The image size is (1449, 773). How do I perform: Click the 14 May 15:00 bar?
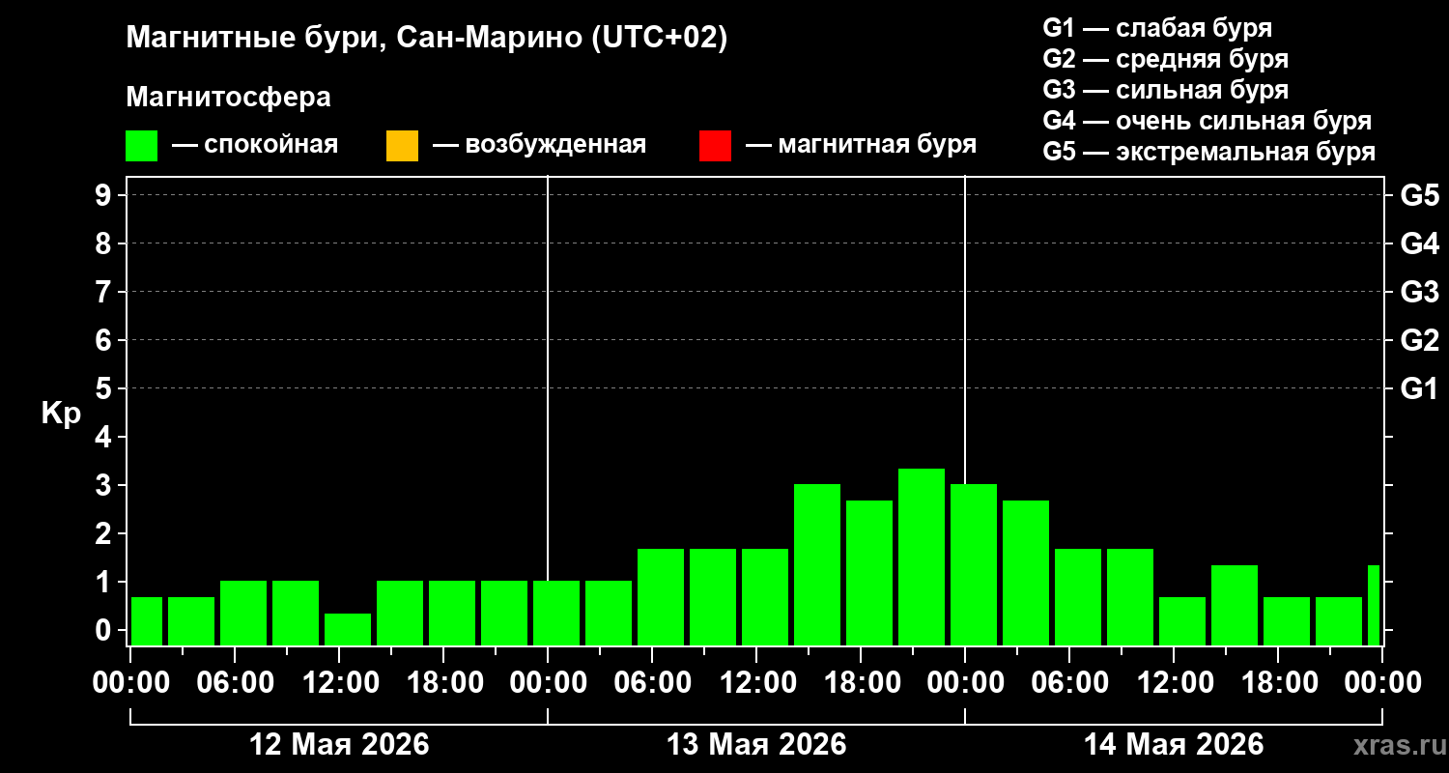tap(1235, 605)
